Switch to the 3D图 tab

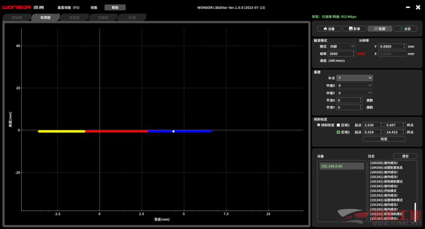(132, 18)
